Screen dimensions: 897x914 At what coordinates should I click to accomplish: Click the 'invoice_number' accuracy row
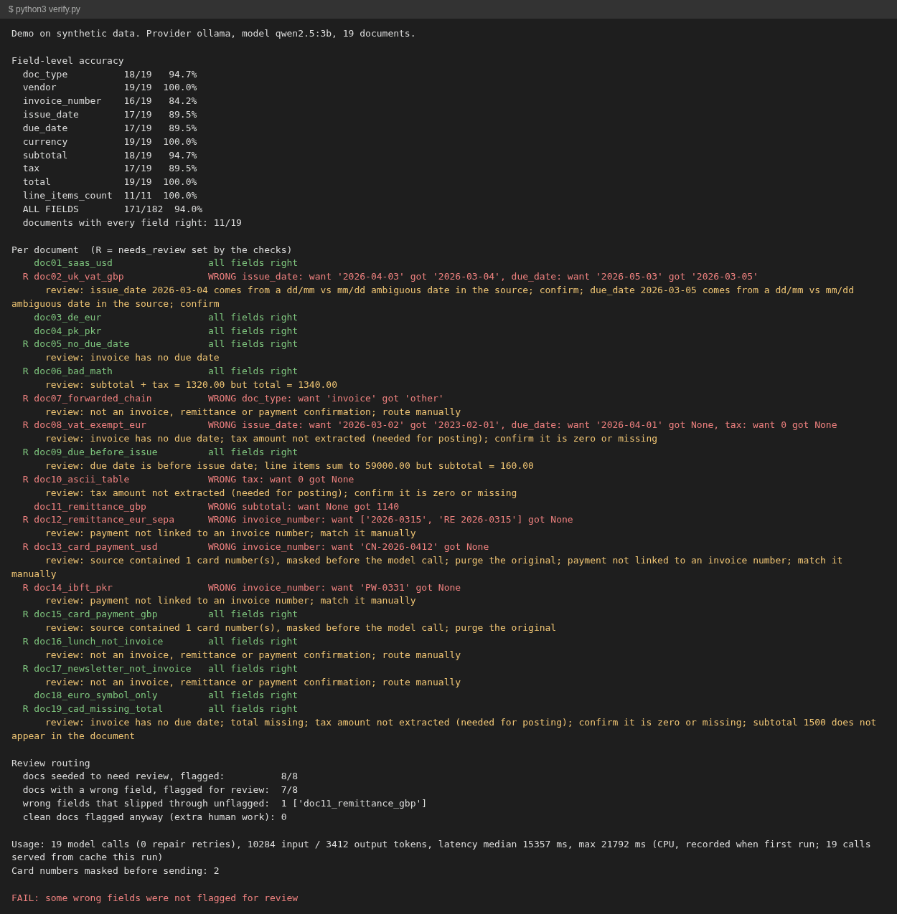[110, 101]
